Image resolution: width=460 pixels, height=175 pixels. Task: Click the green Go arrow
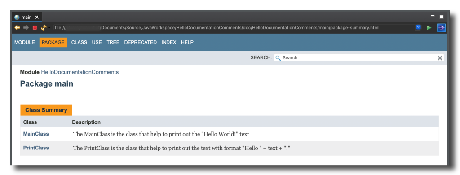(429, 27)
